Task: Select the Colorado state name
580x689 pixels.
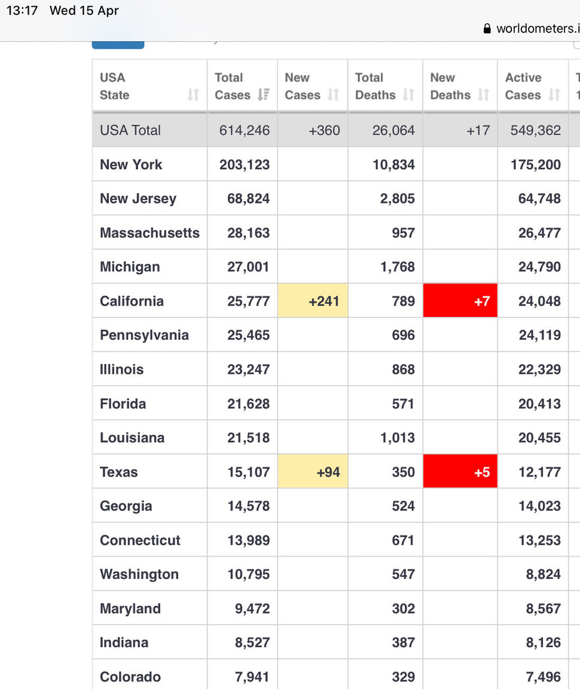Action: [x=130, y=676]
